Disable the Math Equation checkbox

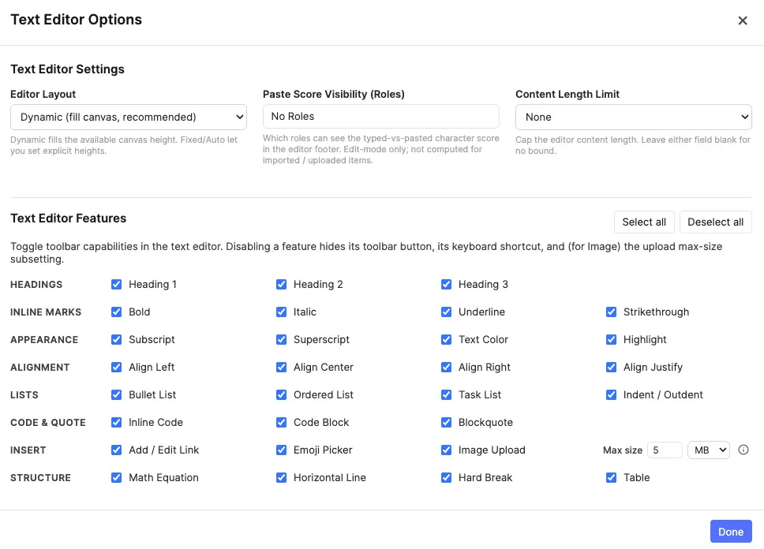pos(116,477)
